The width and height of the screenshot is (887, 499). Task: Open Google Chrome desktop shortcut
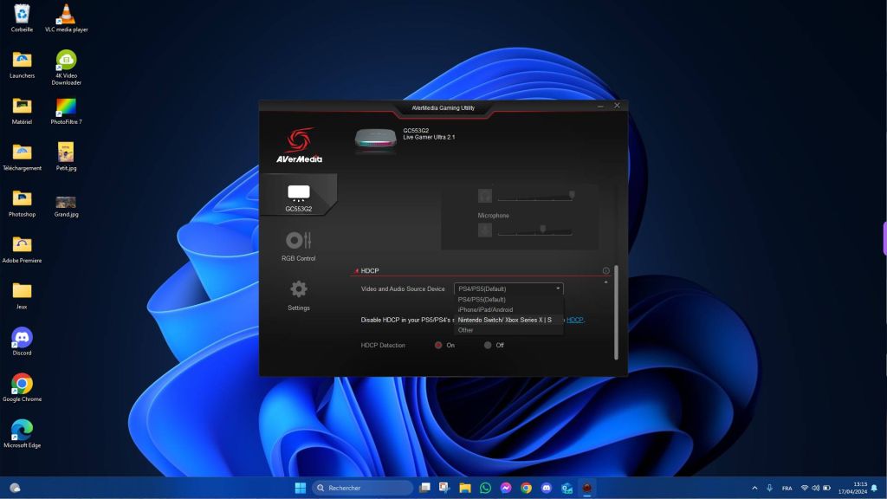tap(22, 387)
